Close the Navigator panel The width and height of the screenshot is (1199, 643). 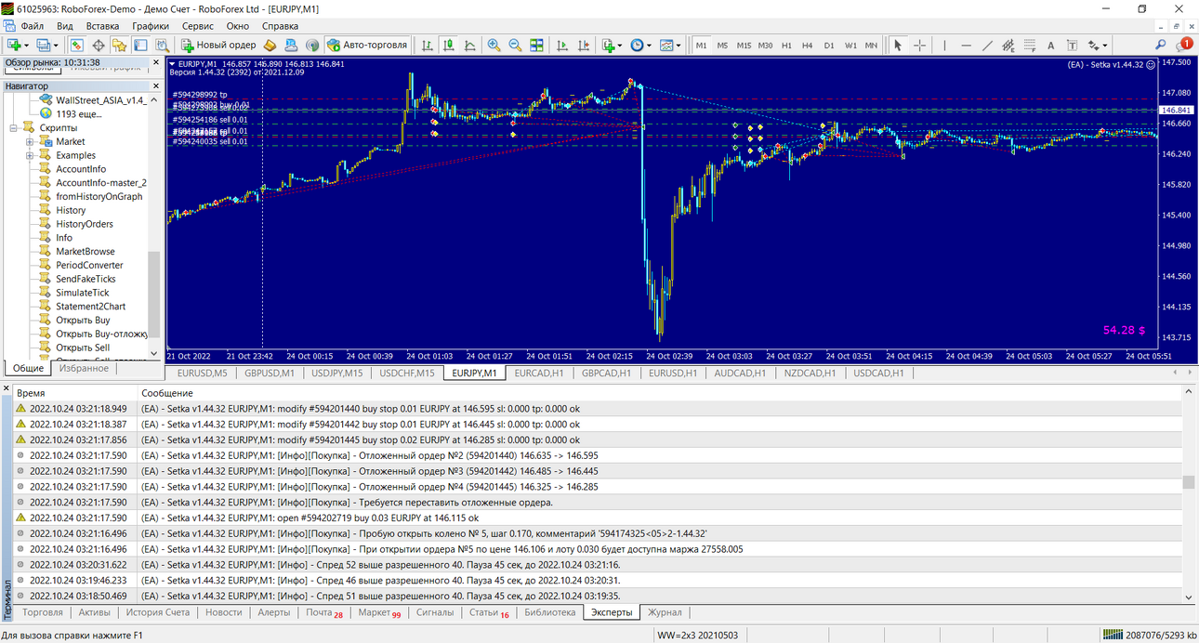154,85
